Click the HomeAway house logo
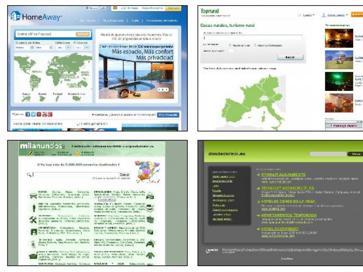 15,16
